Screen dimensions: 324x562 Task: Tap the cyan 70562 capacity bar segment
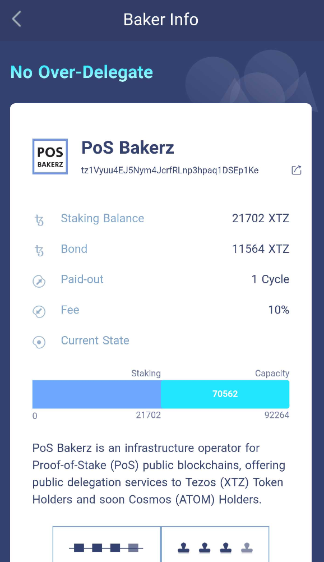point(225,394)
